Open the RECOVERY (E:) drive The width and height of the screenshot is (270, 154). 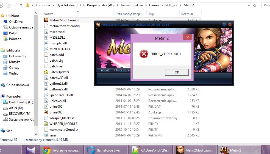point(20,114)
